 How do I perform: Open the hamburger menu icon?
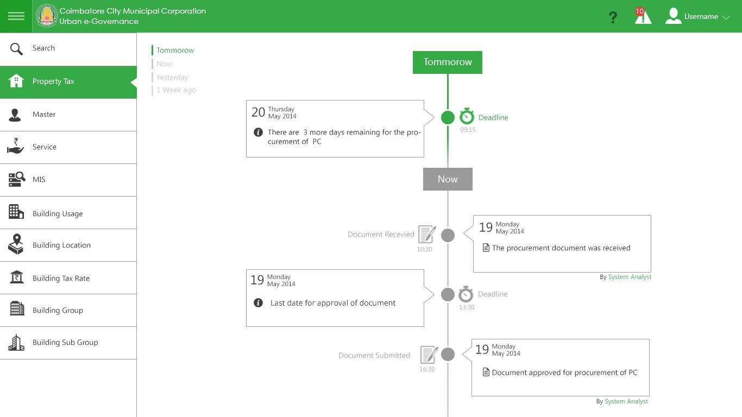[16, 16]
